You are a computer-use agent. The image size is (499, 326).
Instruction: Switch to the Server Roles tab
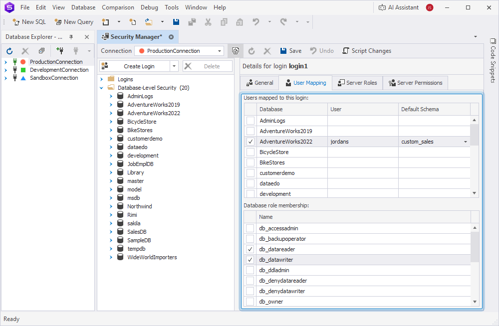pyautogui.click(x=357, y=82)
